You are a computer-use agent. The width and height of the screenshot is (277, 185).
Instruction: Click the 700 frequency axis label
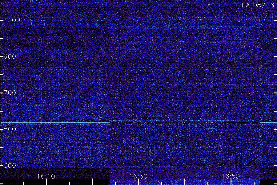point(10,93)
